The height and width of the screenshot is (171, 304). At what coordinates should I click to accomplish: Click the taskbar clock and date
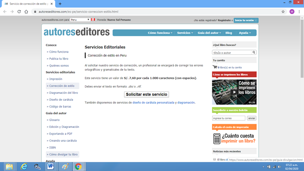(292, 167)
